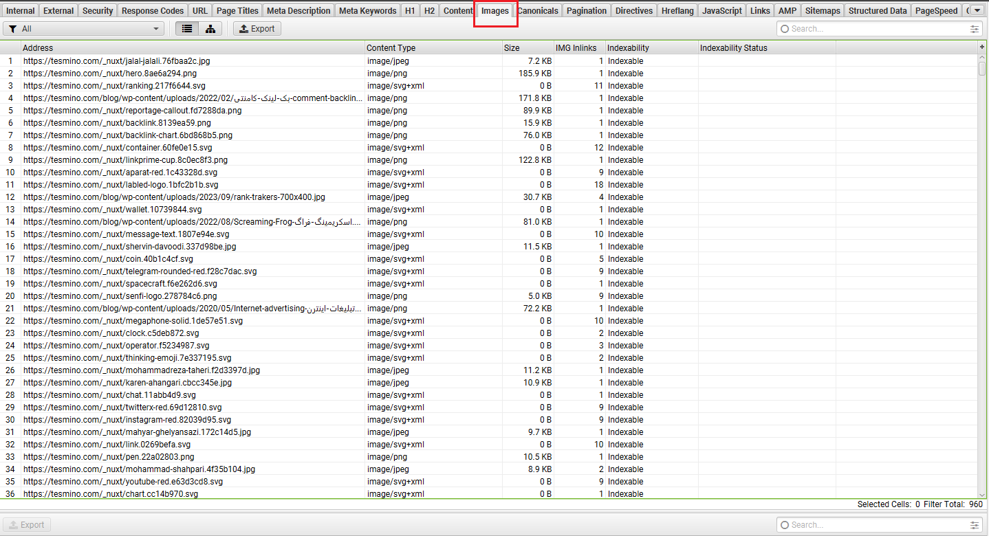The image size is (989, 536).
Task: Select the AMP tab
Action: click(x=787, y=10)
